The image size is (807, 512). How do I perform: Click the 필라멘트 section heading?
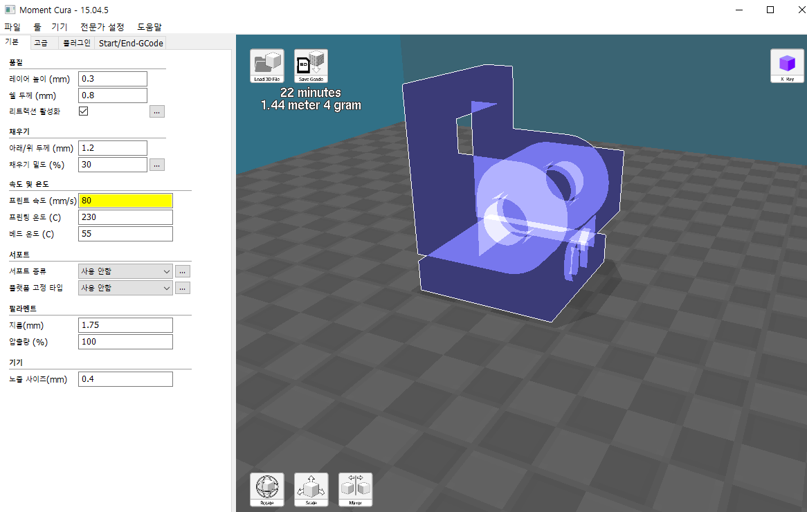[23, 309]
